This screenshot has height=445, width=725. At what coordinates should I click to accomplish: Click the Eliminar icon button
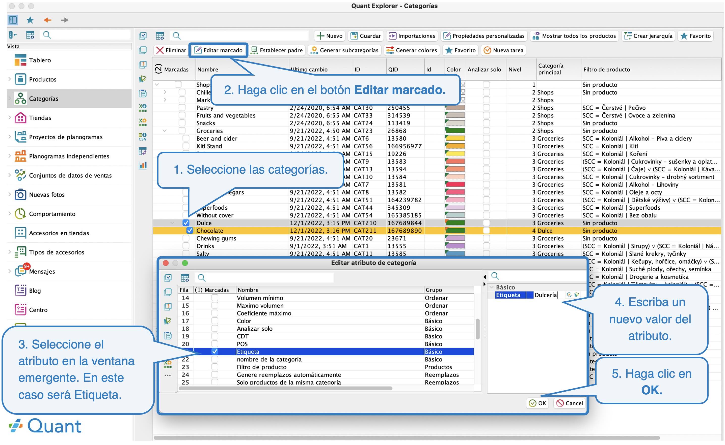171,50
